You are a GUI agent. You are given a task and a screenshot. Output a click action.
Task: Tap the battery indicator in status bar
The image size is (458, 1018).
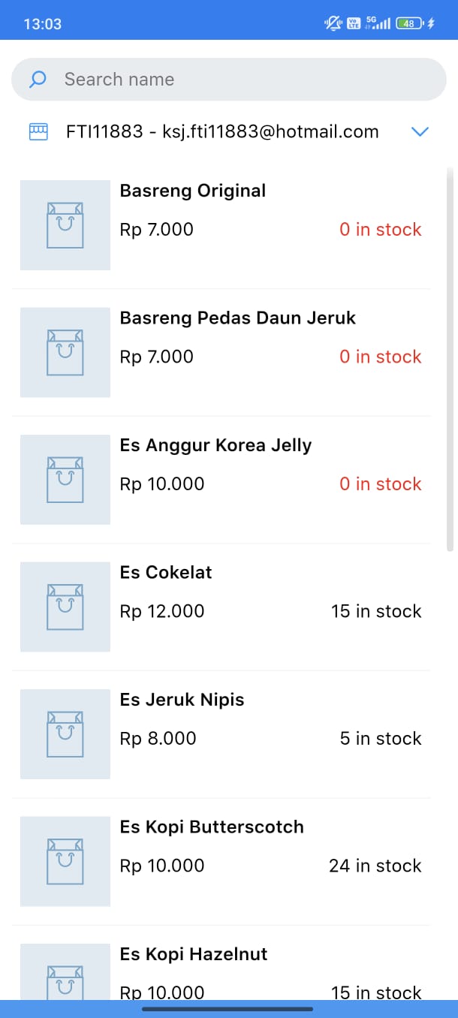point(408,23)
